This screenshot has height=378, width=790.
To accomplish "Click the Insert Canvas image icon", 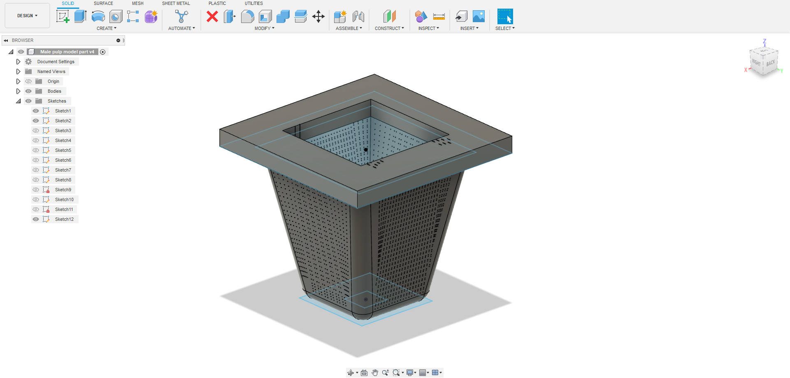I will (479, 16).
